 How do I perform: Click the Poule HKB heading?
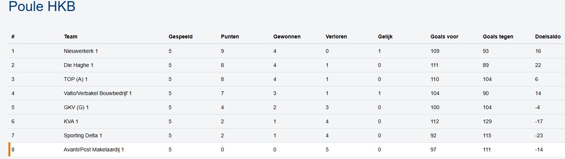coord(42,7)
